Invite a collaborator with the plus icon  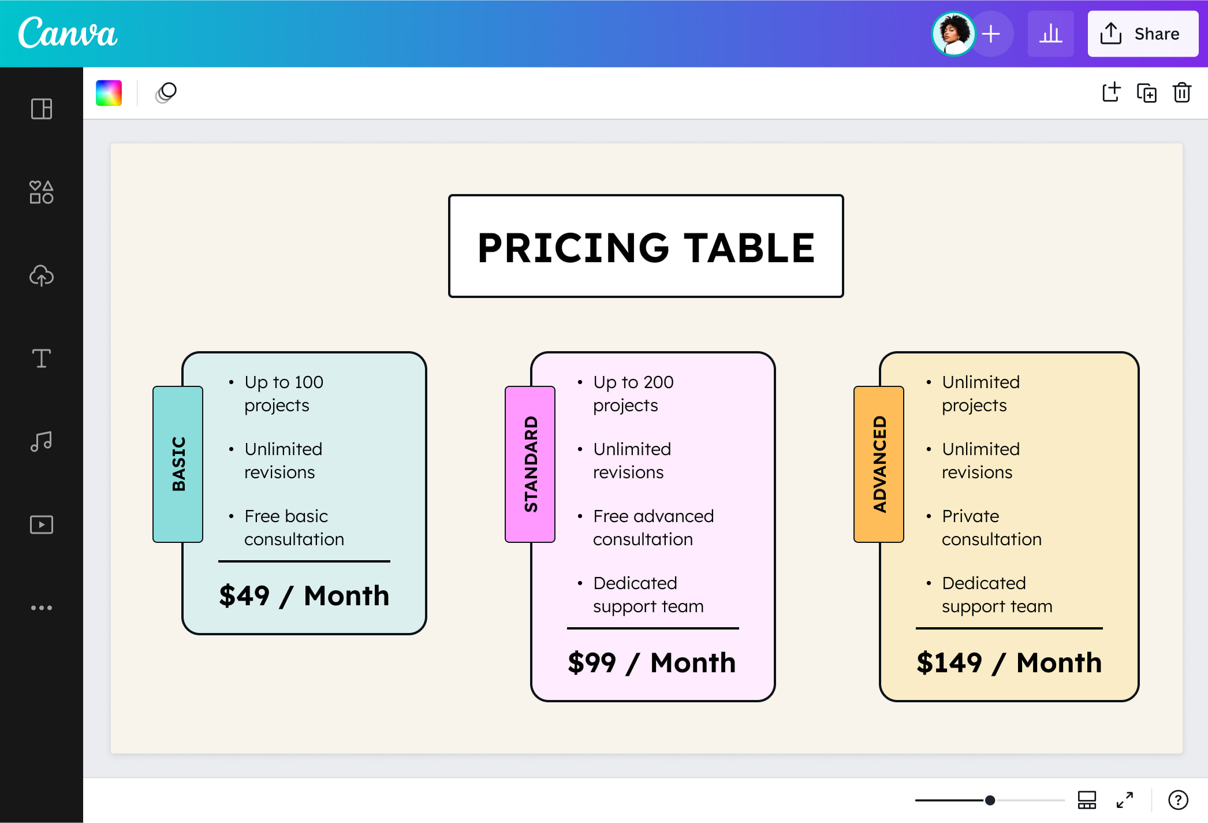[991, 33]
